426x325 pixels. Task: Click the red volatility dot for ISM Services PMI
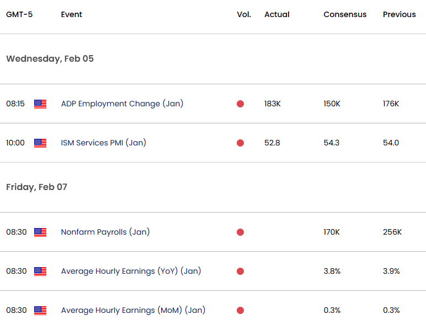(240, 143)
